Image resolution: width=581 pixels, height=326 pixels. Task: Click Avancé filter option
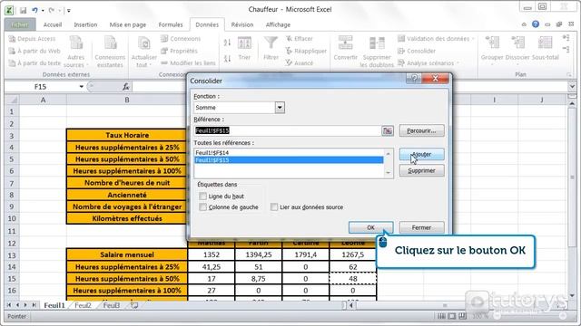300,63
